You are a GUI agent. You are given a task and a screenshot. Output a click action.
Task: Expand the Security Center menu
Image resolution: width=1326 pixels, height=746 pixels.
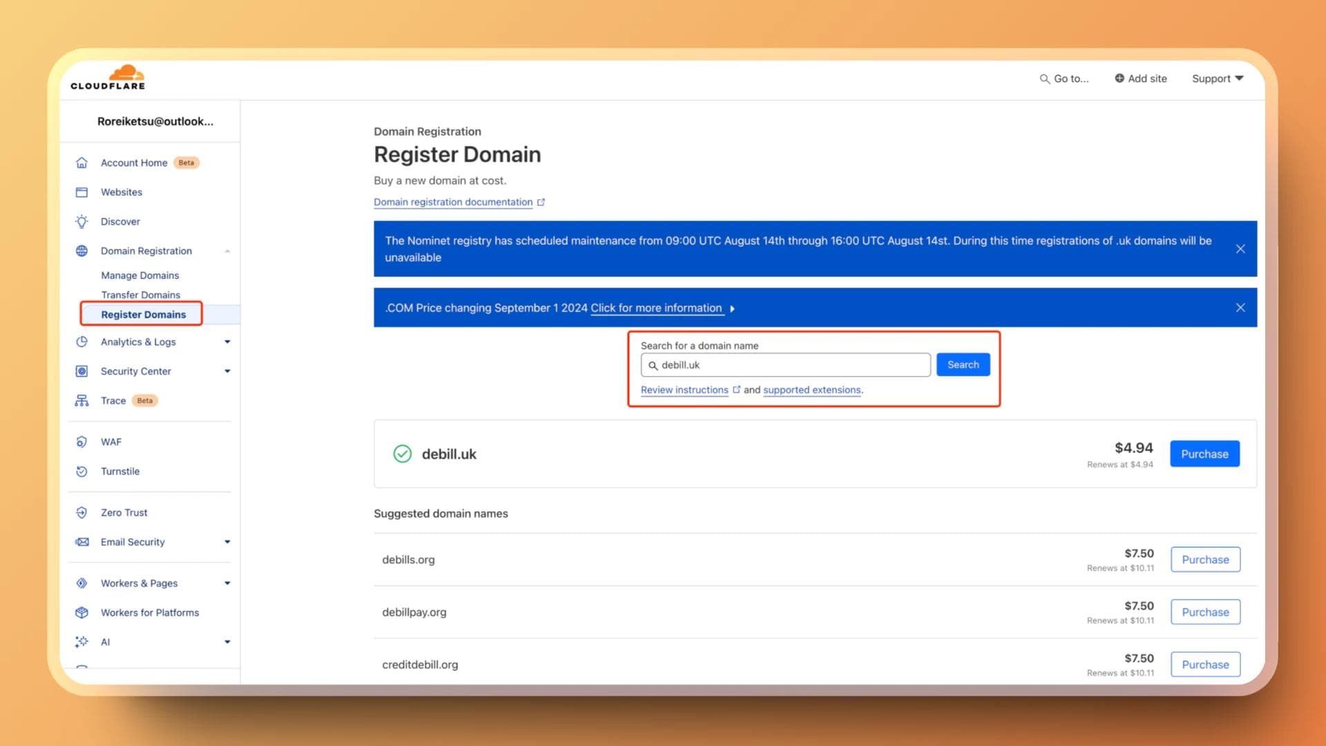click(x=227, y=372)
